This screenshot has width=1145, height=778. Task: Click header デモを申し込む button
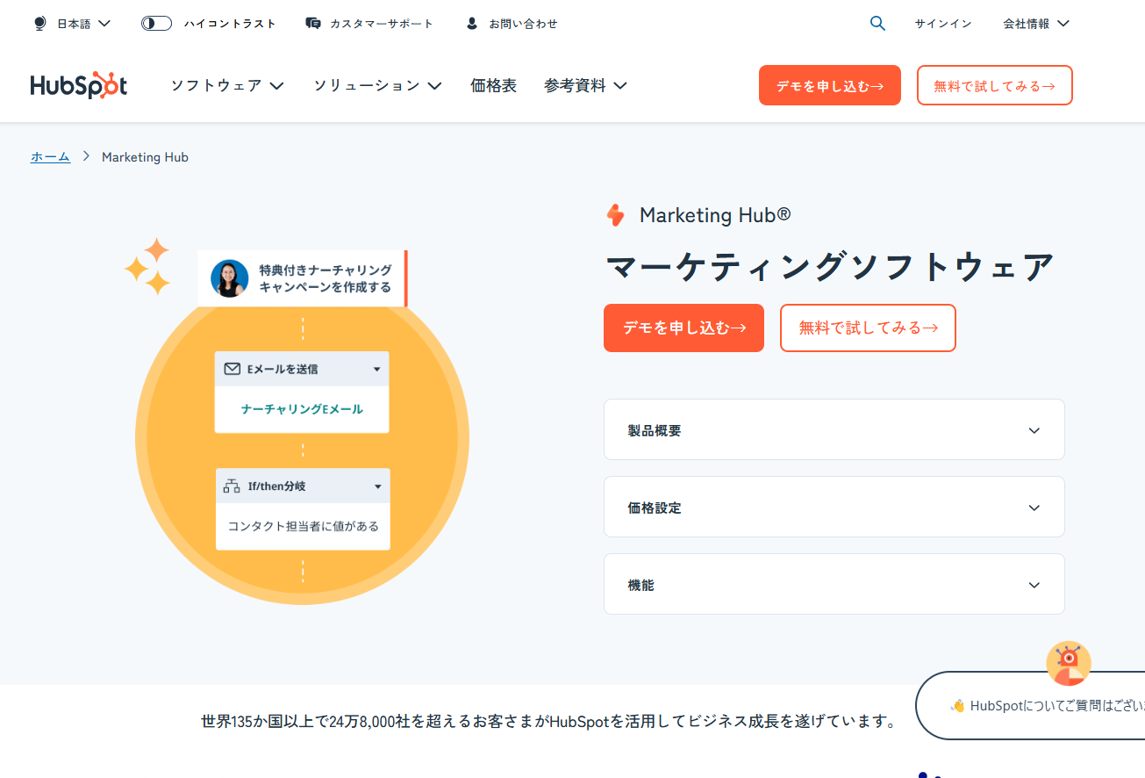(x=830, y=85)
